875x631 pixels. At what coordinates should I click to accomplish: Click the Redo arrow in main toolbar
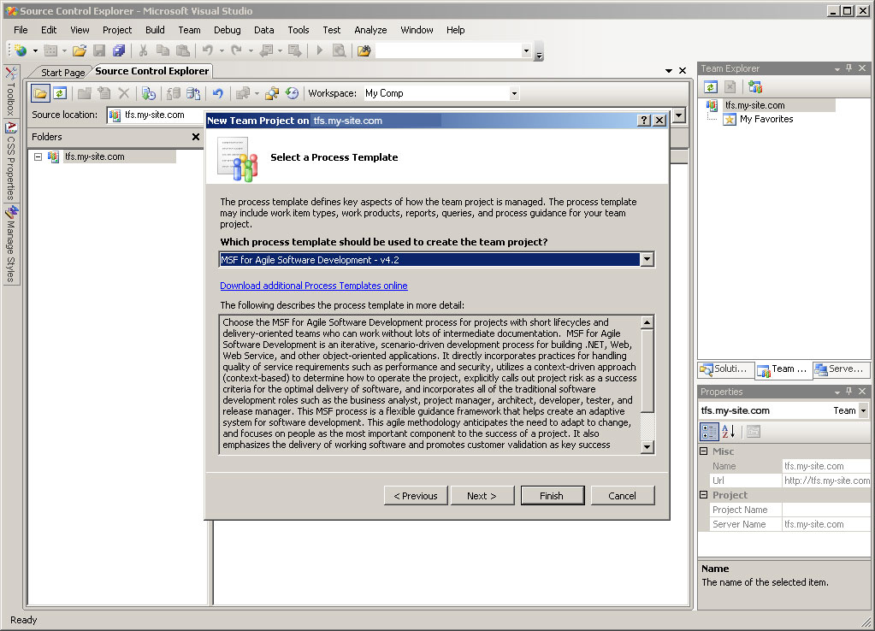(237, 50)
